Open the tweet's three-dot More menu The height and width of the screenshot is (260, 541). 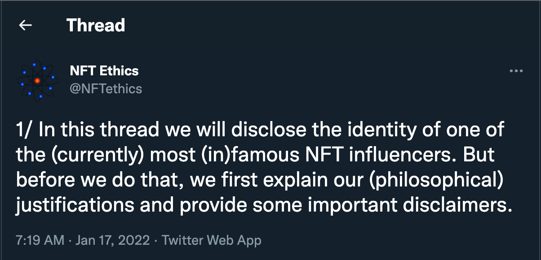tap(516, 71)
